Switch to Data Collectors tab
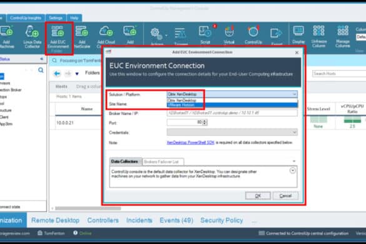 [125, 161]
